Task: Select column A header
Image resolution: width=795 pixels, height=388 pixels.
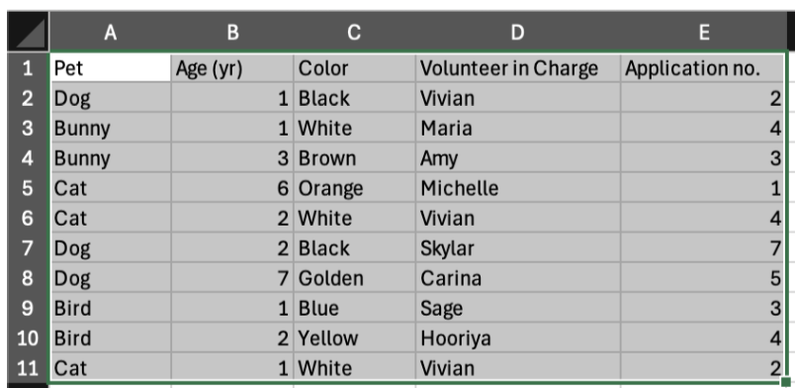Action: (111, 33)
